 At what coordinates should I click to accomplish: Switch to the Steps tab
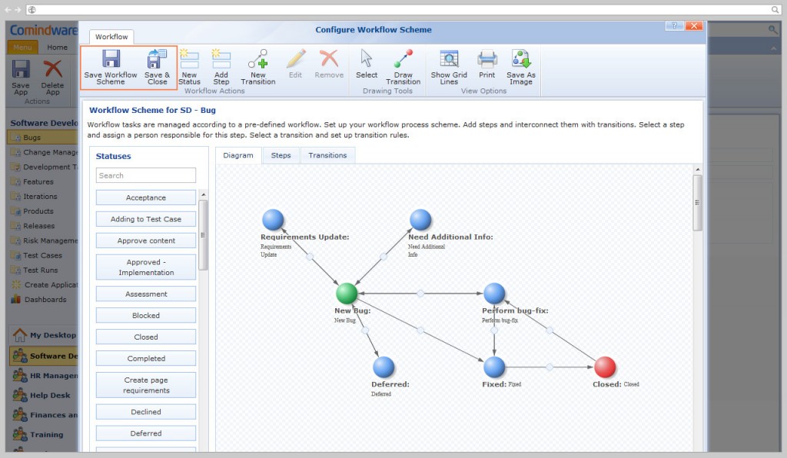(281, 155)
